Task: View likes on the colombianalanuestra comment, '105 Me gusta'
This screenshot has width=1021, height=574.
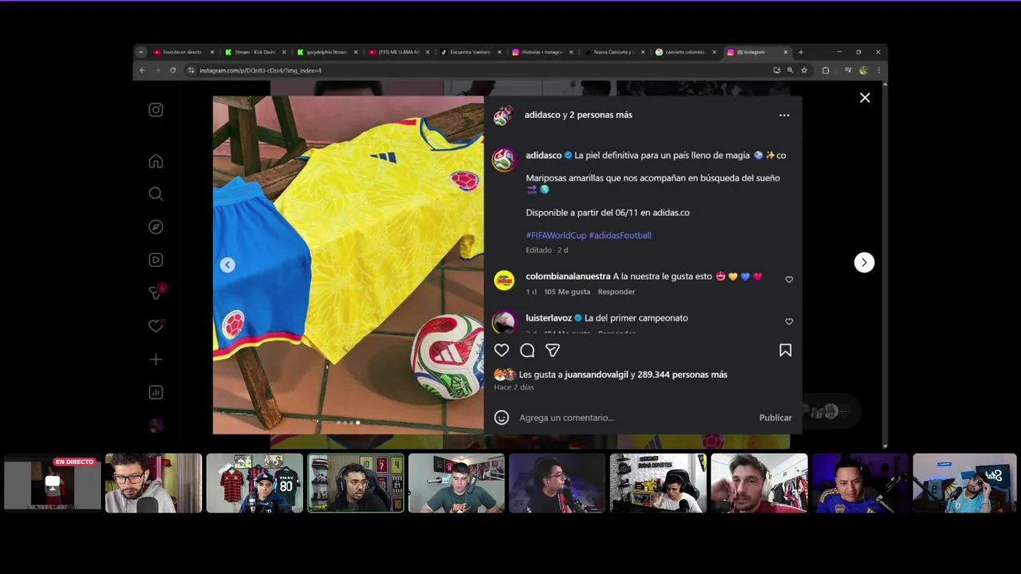Action: coord(567,292)
